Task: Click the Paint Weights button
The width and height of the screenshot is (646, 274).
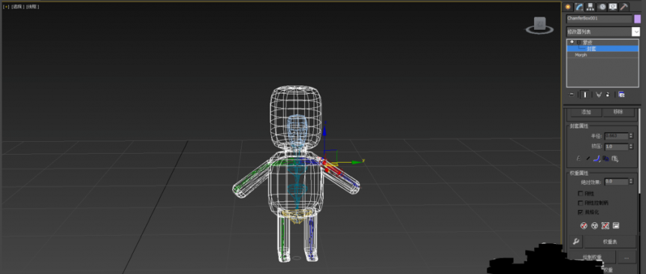Action: [x=592, y=257]
